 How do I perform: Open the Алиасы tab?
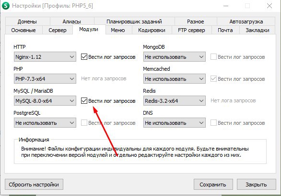pos(71,22)
